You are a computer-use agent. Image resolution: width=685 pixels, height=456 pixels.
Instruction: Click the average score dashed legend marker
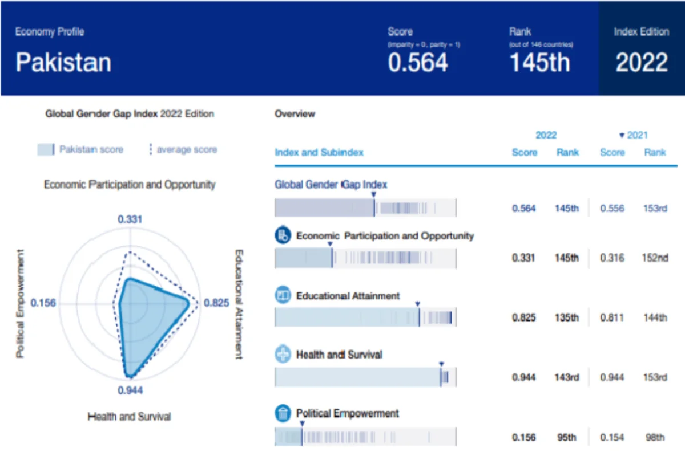151,150
